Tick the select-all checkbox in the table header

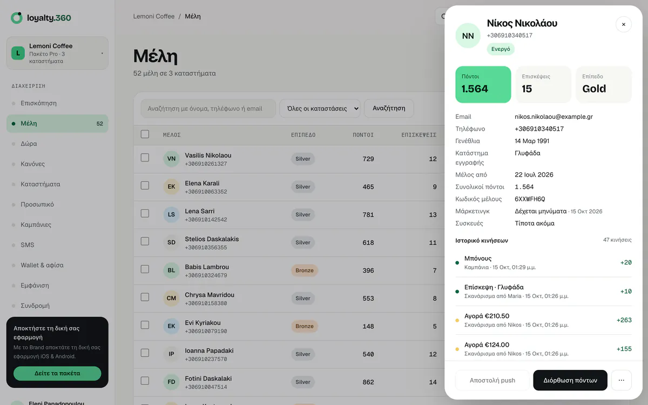(x=145, y=134)
